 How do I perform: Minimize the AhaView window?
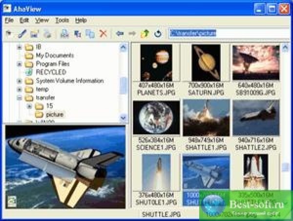[x=259, y=9]
